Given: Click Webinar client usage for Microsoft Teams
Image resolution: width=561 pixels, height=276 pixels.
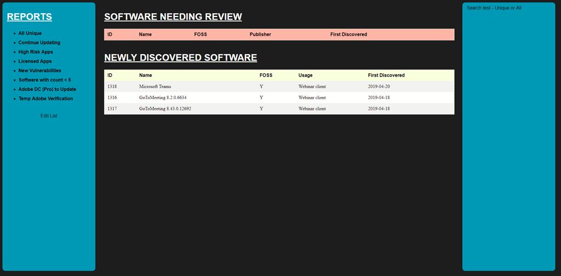Looking at the screenshot, I should click(x=312, y=87).
